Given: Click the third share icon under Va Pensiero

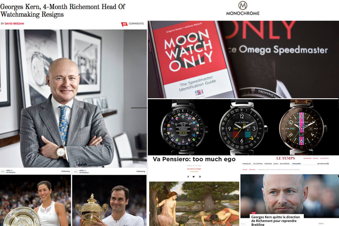Looking at the screenshot, I should coord(200,177).
